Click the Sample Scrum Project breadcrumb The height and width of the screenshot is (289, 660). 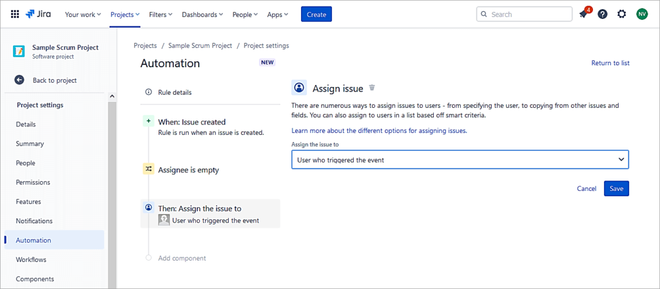(x=200, y=46)
